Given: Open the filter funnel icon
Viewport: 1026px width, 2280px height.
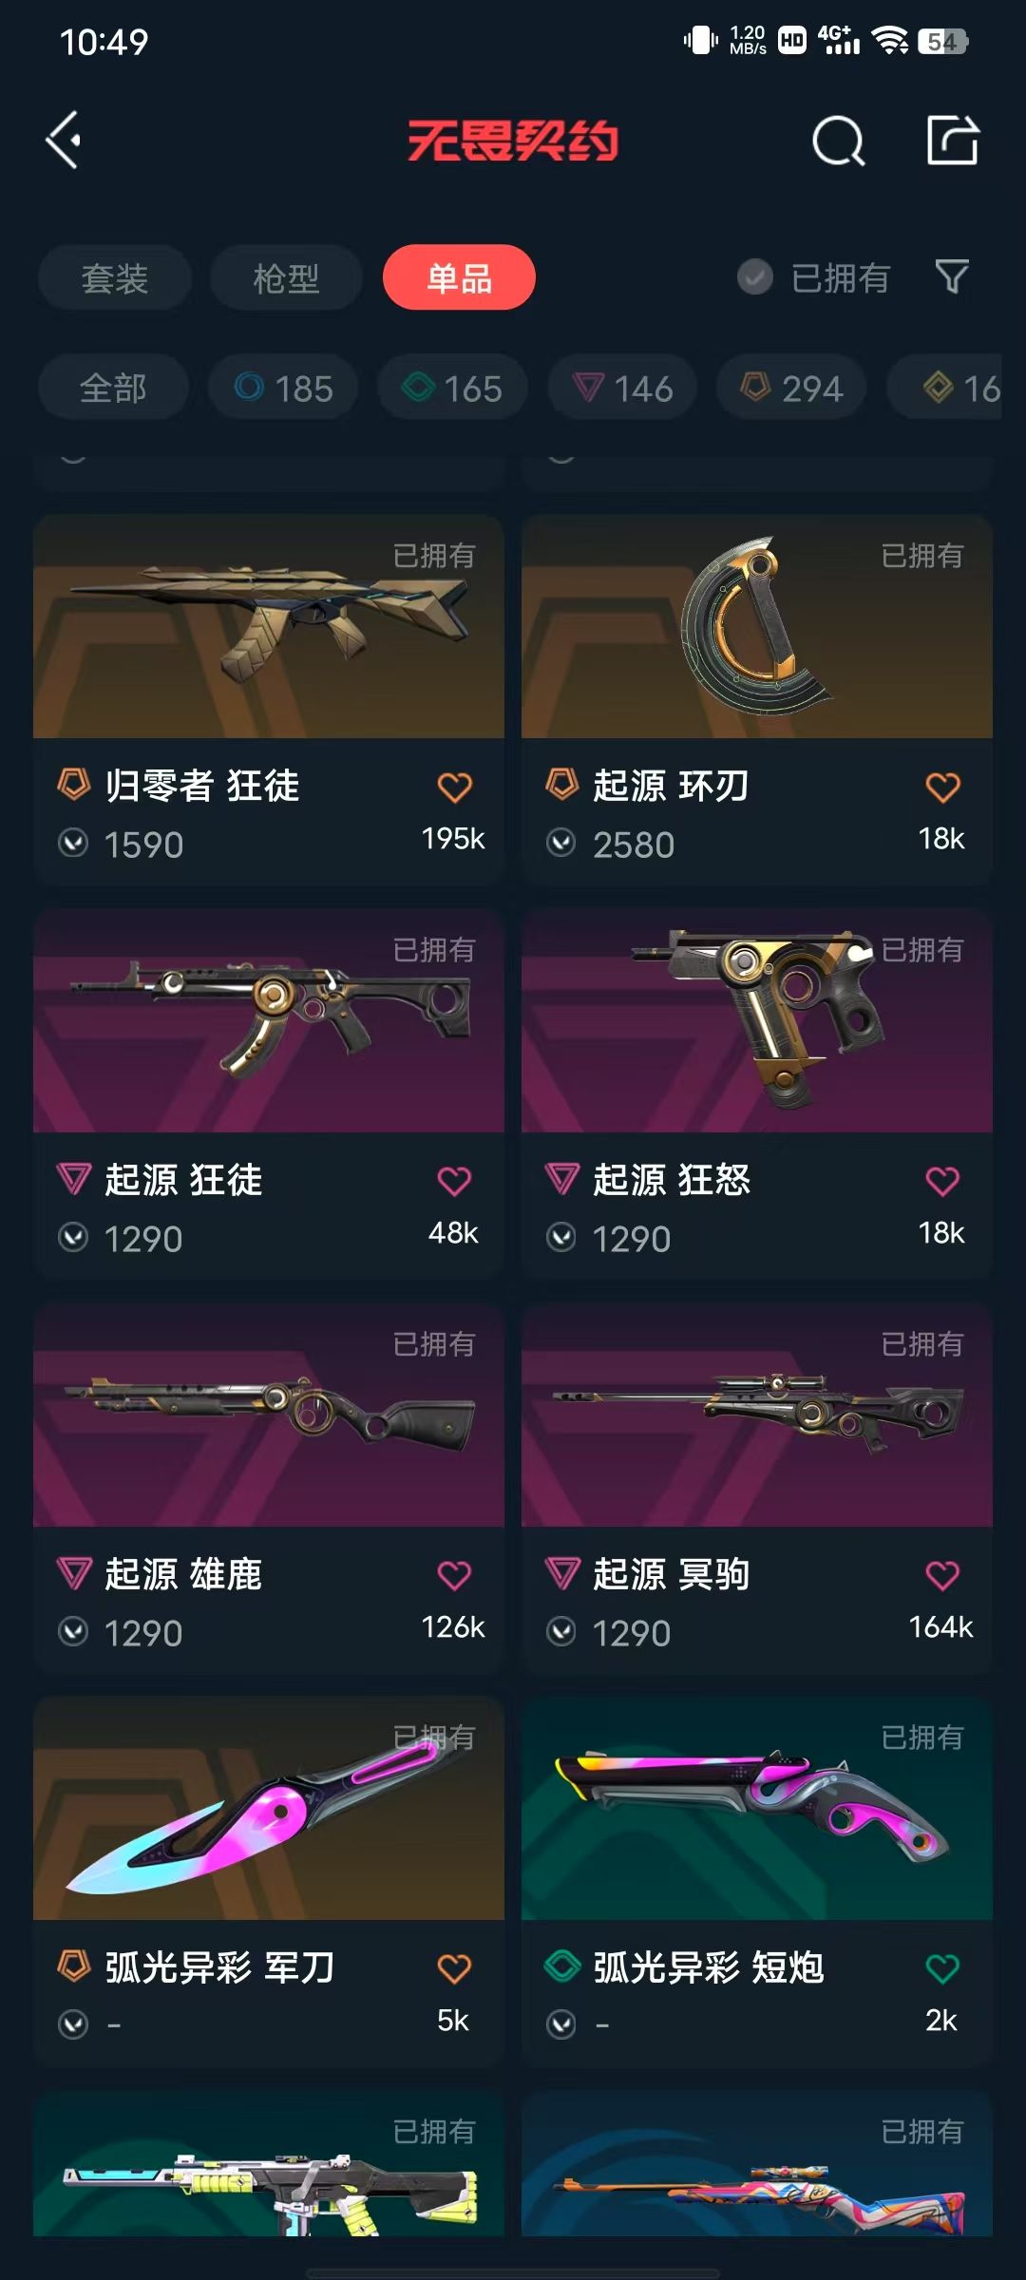Looking at the screenshot, I should [x=952, y=276].
